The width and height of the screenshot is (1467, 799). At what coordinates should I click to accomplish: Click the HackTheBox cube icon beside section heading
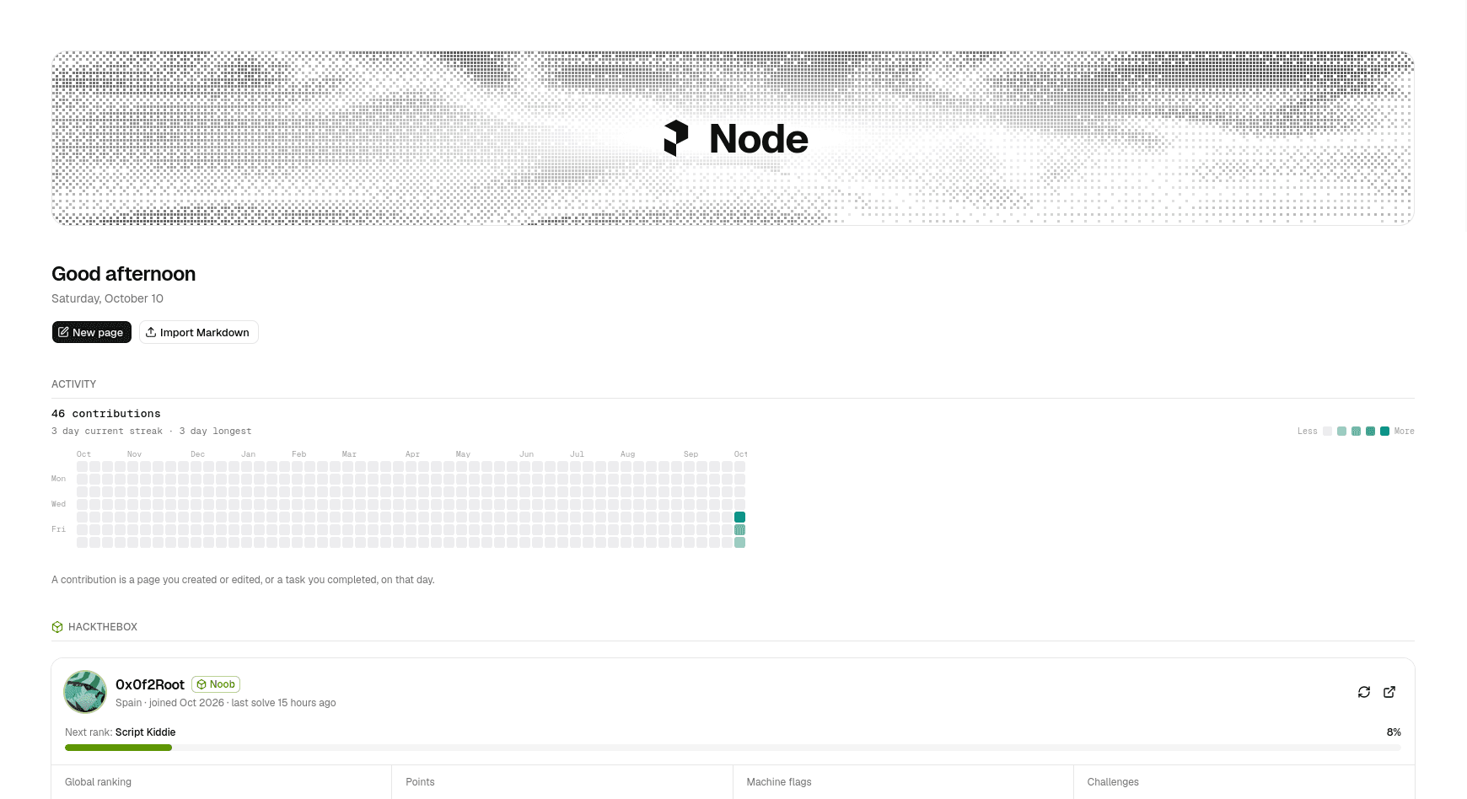57,627
